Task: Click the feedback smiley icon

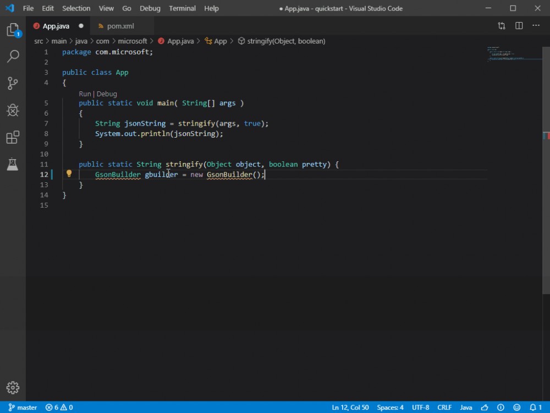Action: point(515,407)
